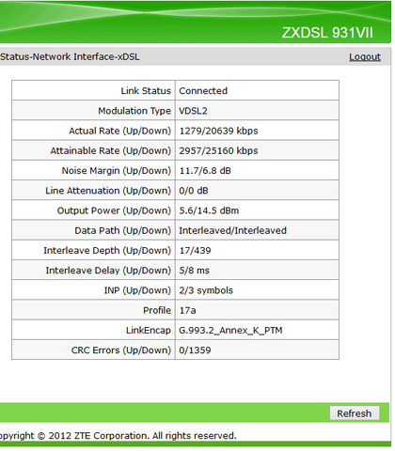Click the Logout link
Viewport: 395px width, 451px height.
tap(365, 56)
